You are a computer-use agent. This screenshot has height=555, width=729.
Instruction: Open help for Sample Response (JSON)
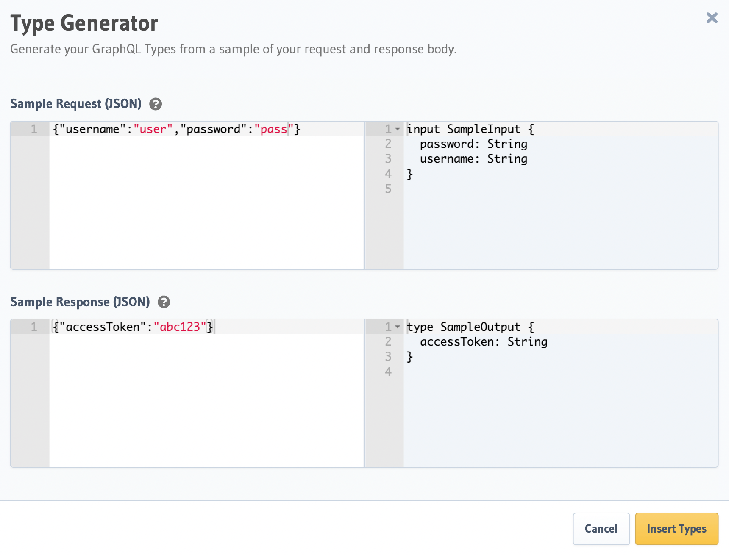pos(164,302)
